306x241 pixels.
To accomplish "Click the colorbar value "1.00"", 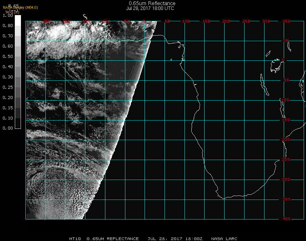I will coord(8,15).
